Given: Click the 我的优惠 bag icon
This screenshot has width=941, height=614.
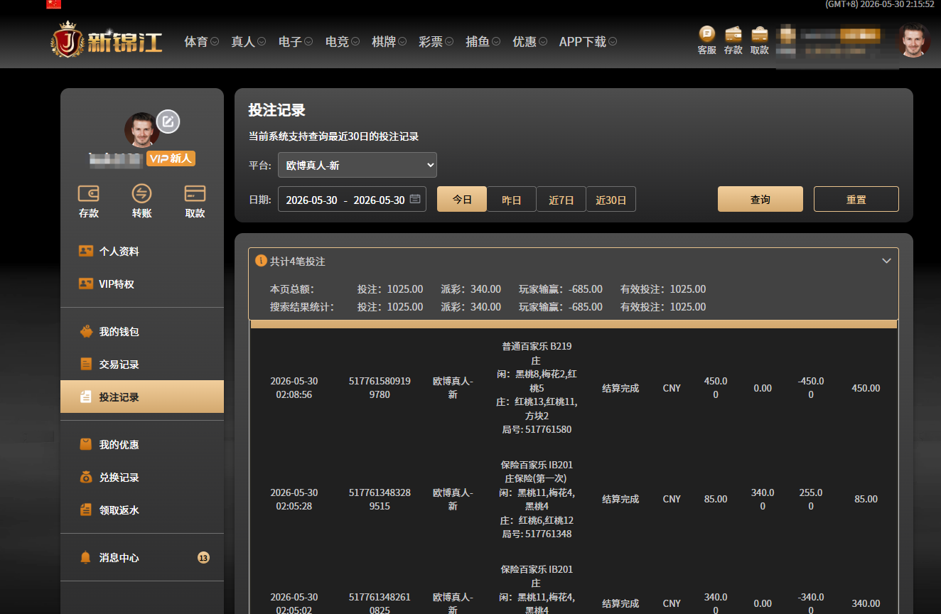Looking at the screenshot, I should (86, 444).
